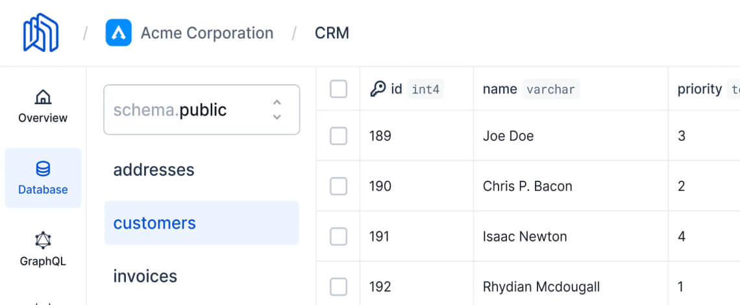
Task: Go to Acme Corporation breadcrumb
Action: point(206,33)
